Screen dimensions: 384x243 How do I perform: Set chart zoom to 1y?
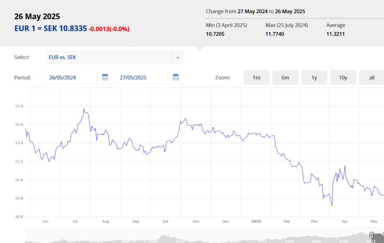pyautogui.click(x=314, y=77)
